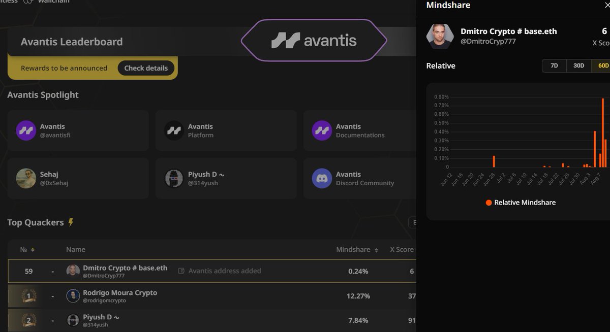This screenshot has width=610, height=332.
Task: Click the rank number 59 cell
Action: click(29, 271)
